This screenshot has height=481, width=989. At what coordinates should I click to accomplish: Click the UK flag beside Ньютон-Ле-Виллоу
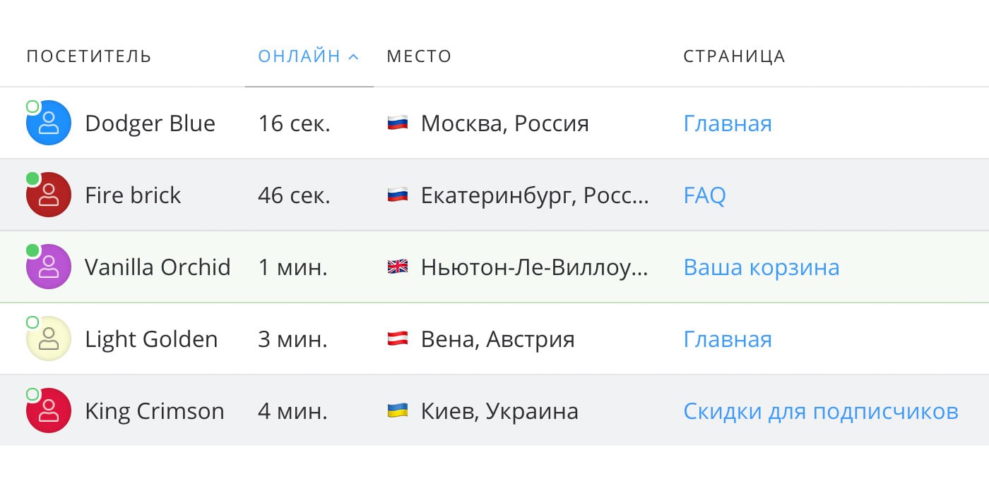[x=398, y=267]
